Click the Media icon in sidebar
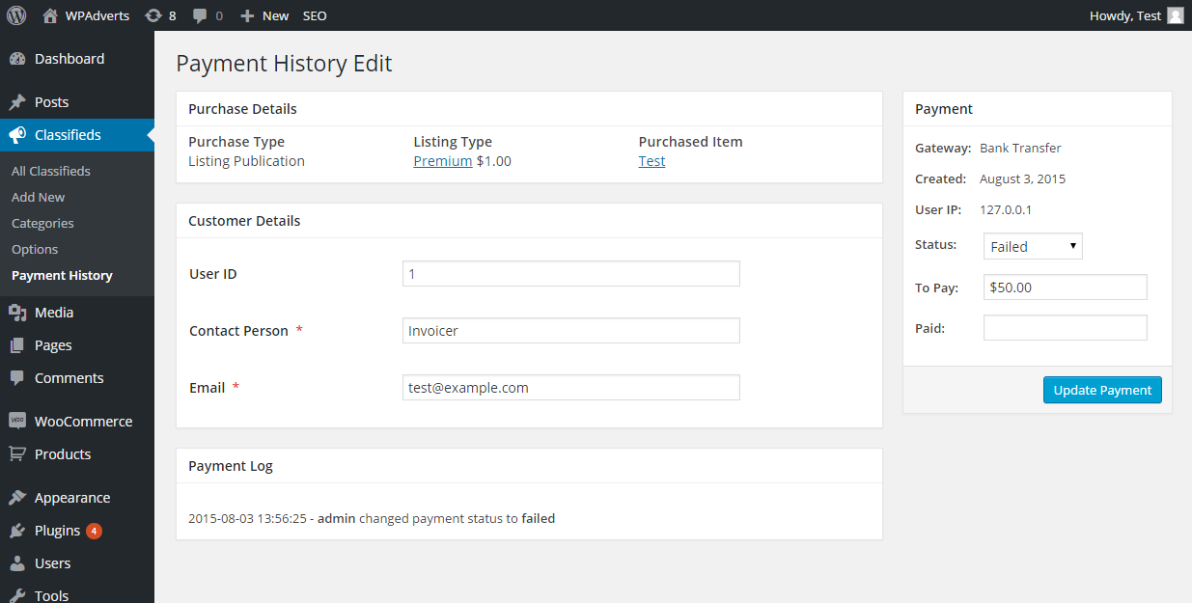 point(17,313)
